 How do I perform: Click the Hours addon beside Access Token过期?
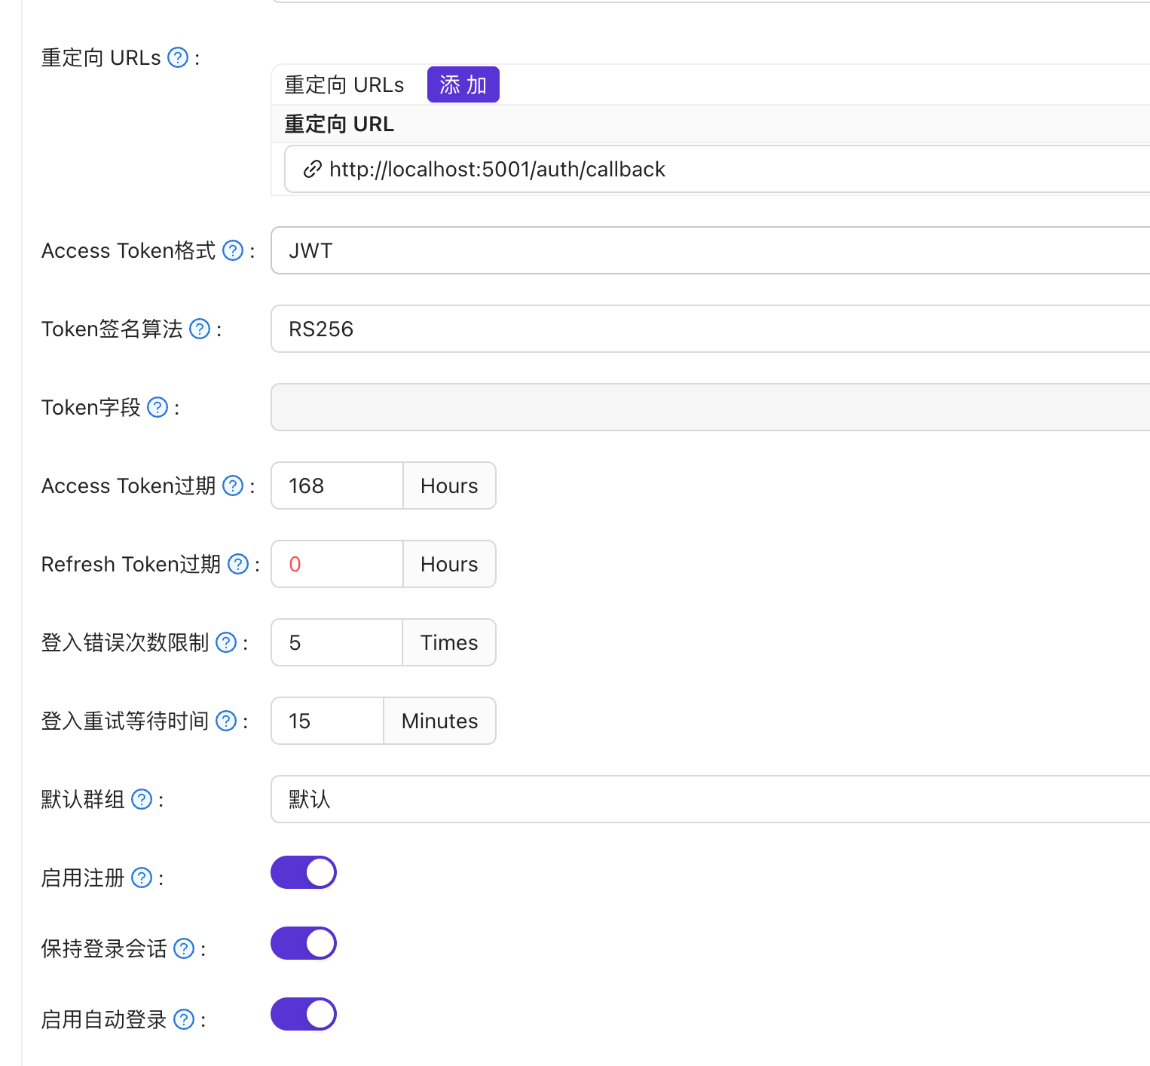pyautogui.click(x=449, y=486)
